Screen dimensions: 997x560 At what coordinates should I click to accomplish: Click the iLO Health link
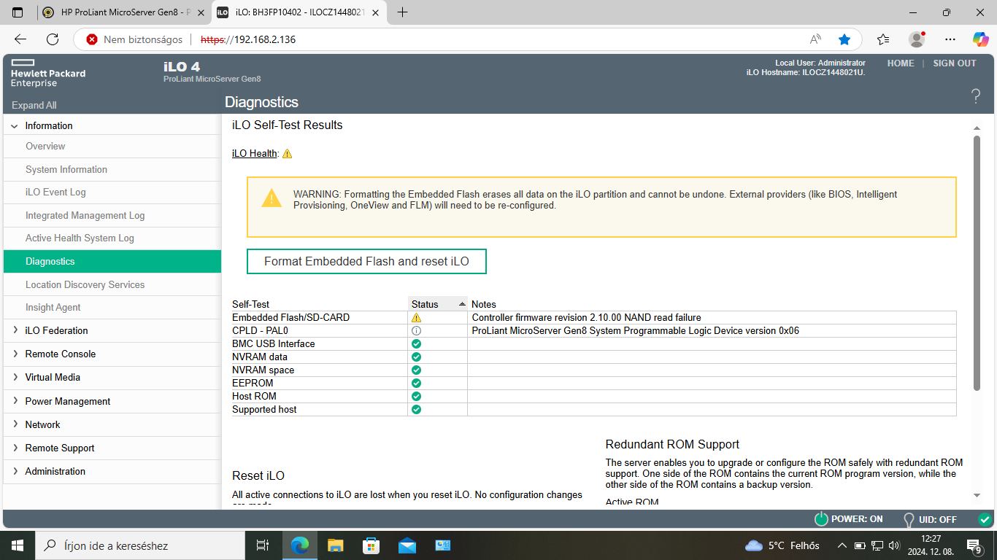(x=255, y=153)
